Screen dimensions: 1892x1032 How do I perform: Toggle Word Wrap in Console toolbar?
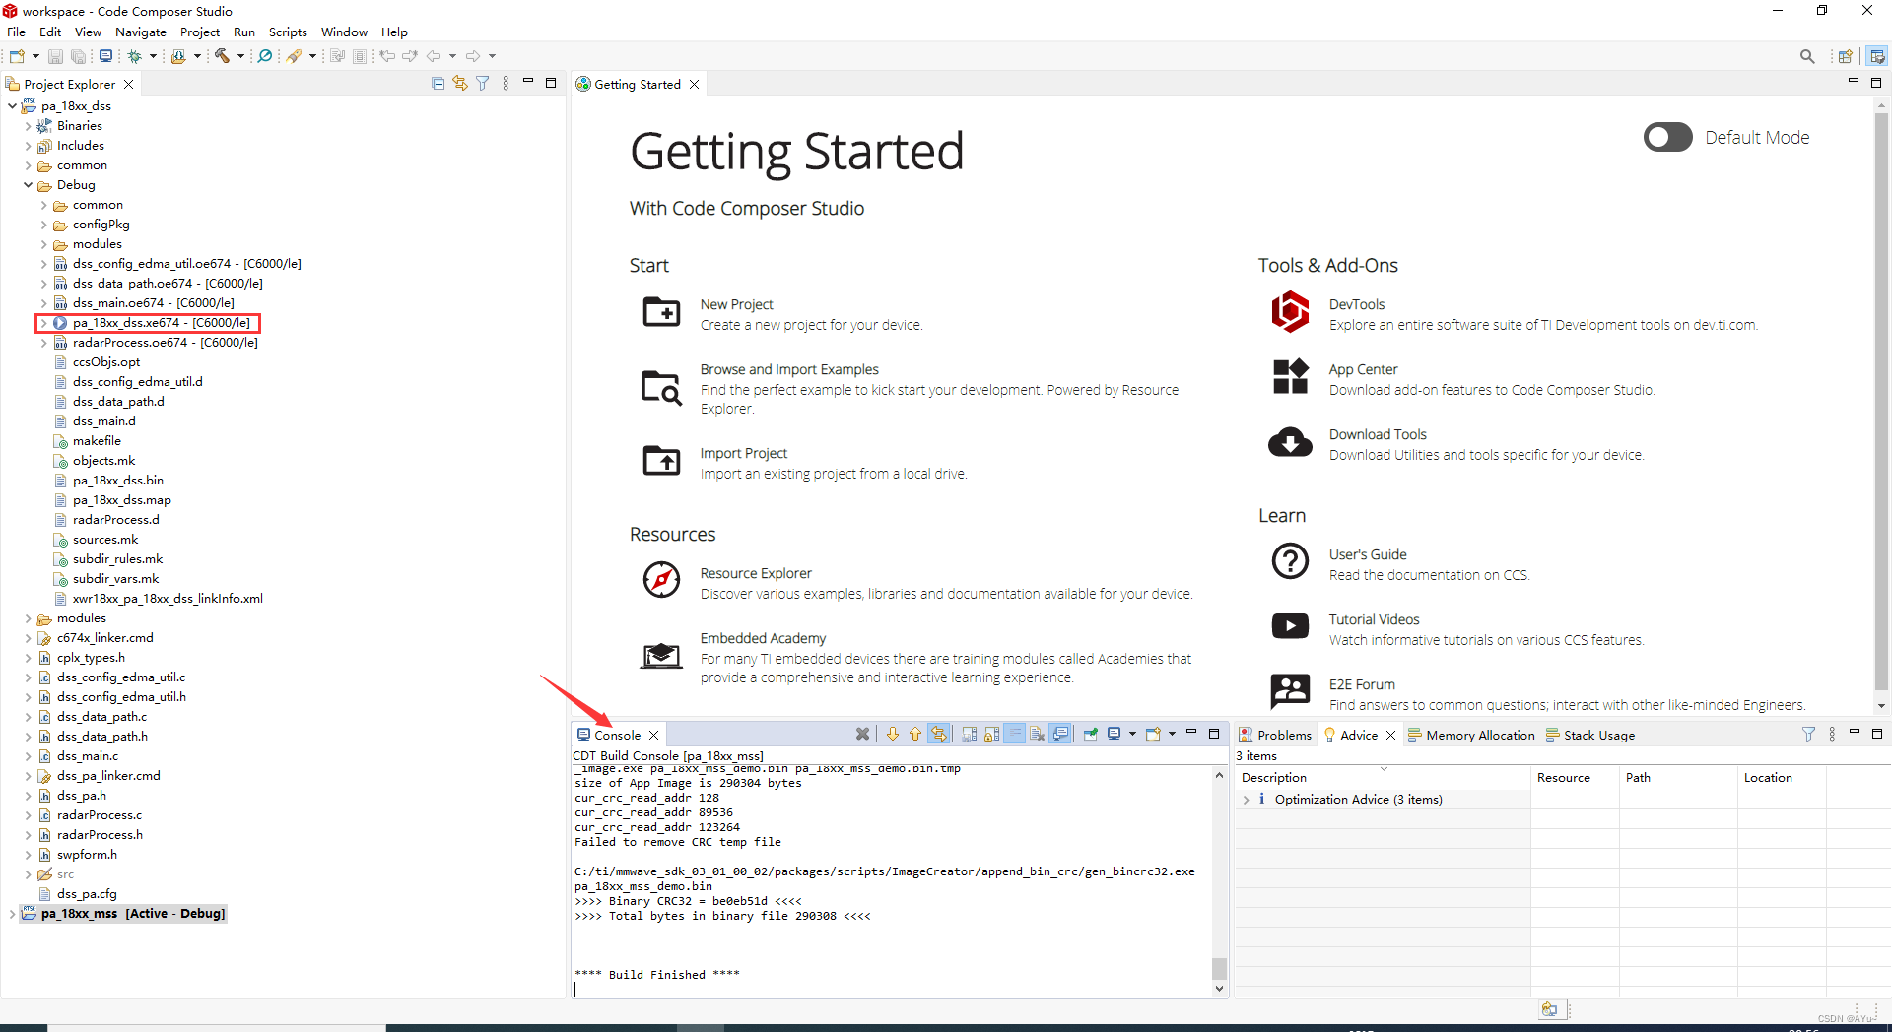[x=1015, y=734]
